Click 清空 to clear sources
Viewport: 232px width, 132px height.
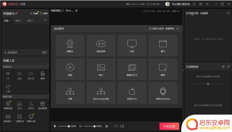[44, 52]
